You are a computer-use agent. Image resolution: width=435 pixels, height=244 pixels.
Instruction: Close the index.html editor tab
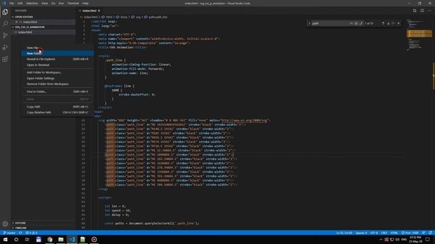pyautogui.click(x=99, y=11)
